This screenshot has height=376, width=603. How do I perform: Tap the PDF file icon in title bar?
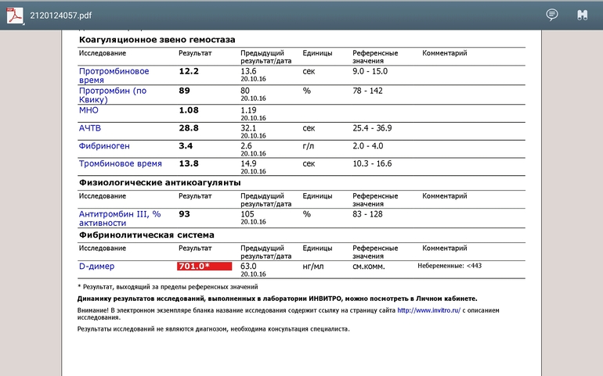pos(16,15)
